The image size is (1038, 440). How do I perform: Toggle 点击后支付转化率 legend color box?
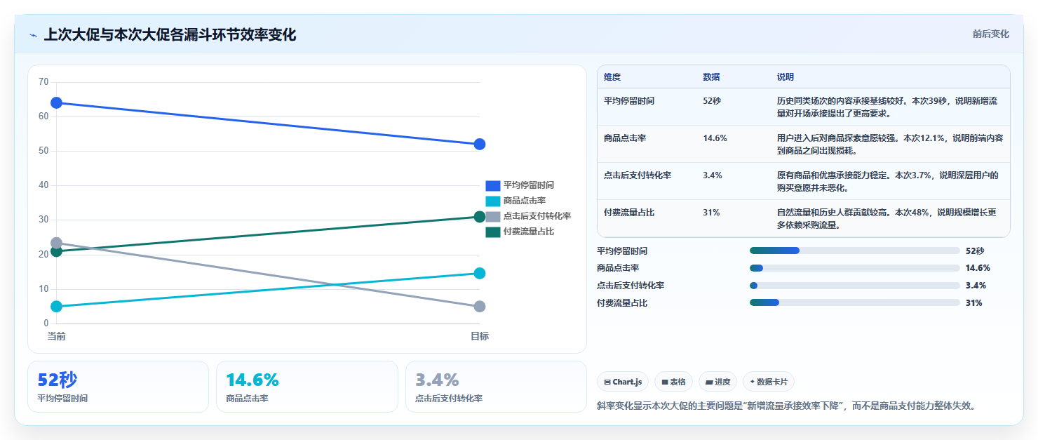493,216
